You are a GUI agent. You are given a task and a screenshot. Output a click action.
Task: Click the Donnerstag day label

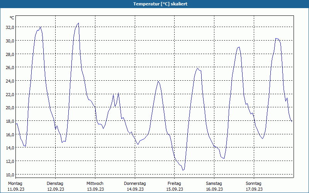(x=135, y=184)
